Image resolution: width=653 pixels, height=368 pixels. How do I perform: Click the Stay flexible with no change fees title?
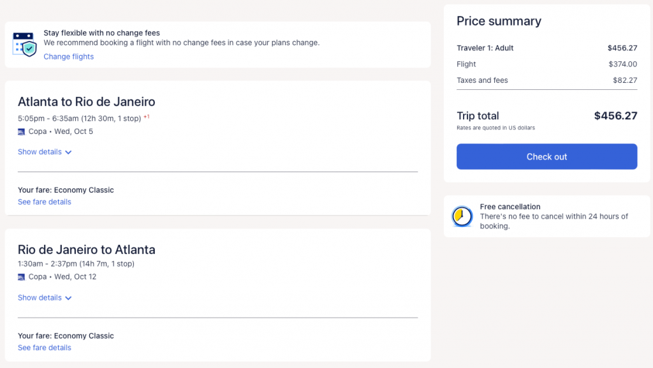click(101, 33)
